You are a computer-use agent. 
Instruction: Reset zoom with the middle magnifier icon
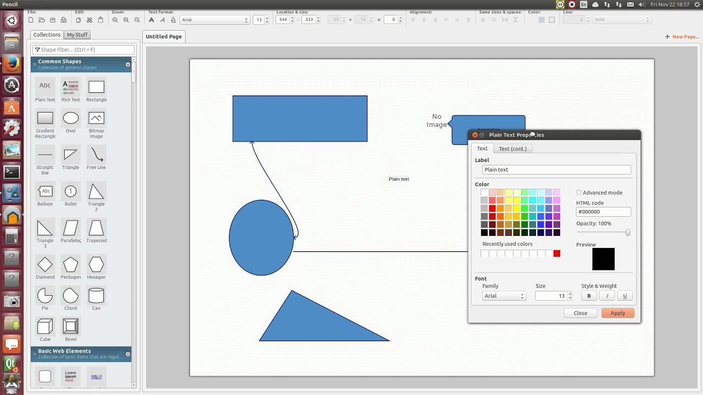[126, 20]
